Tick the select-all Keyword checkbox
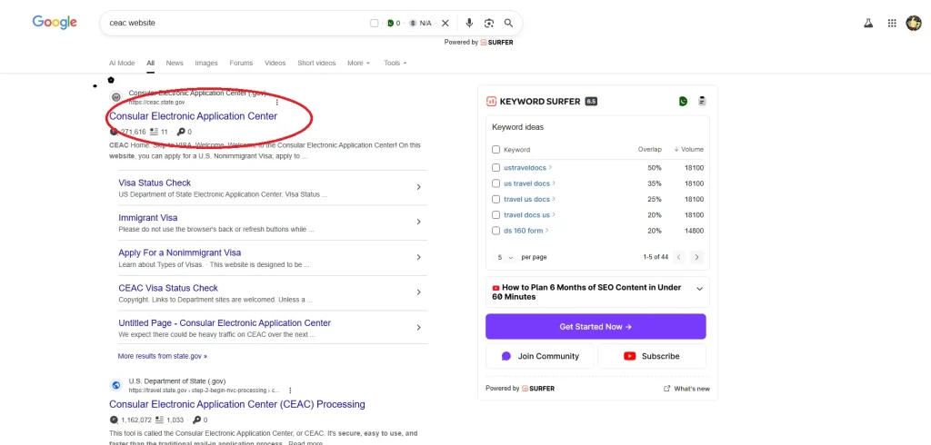Screen dimensions: 931x445 point(496,150)
